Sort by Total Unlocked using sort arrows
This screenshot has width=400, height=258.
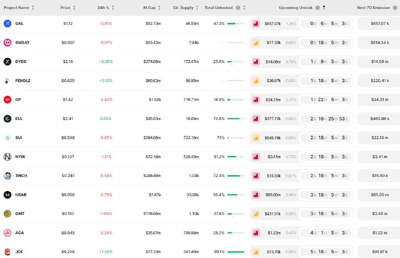[244, 7]
